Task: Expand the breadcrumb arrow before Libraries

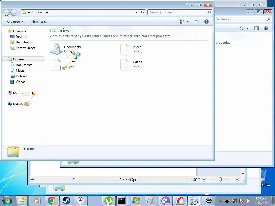Action: point(29,12)
